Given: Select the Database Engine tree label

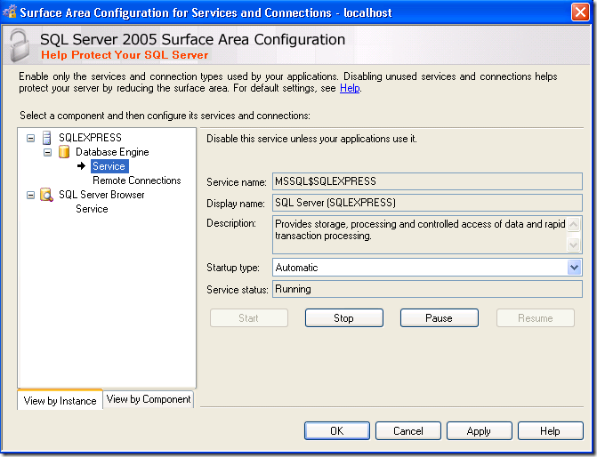Looking at the screenshot, I should coord(112,152).
